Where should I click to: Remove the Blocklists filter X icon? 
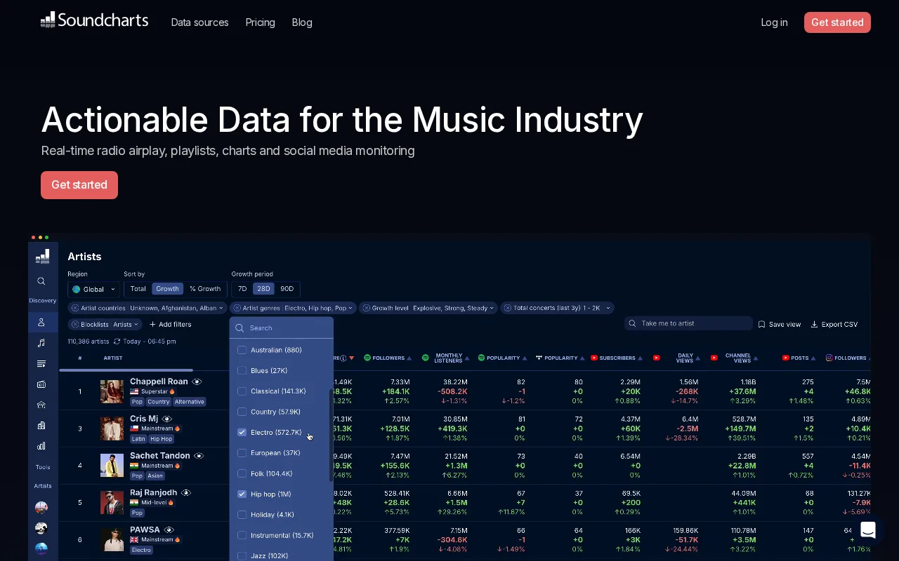click(75, 325)
